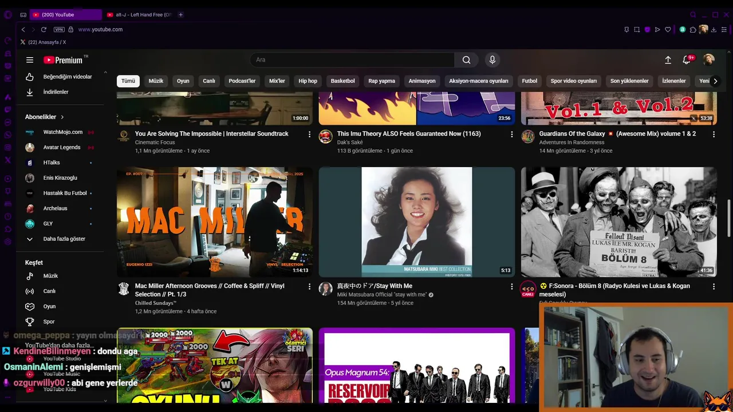
Task: Open the WatchMojo.com subscription
Action: coord(60,132)
